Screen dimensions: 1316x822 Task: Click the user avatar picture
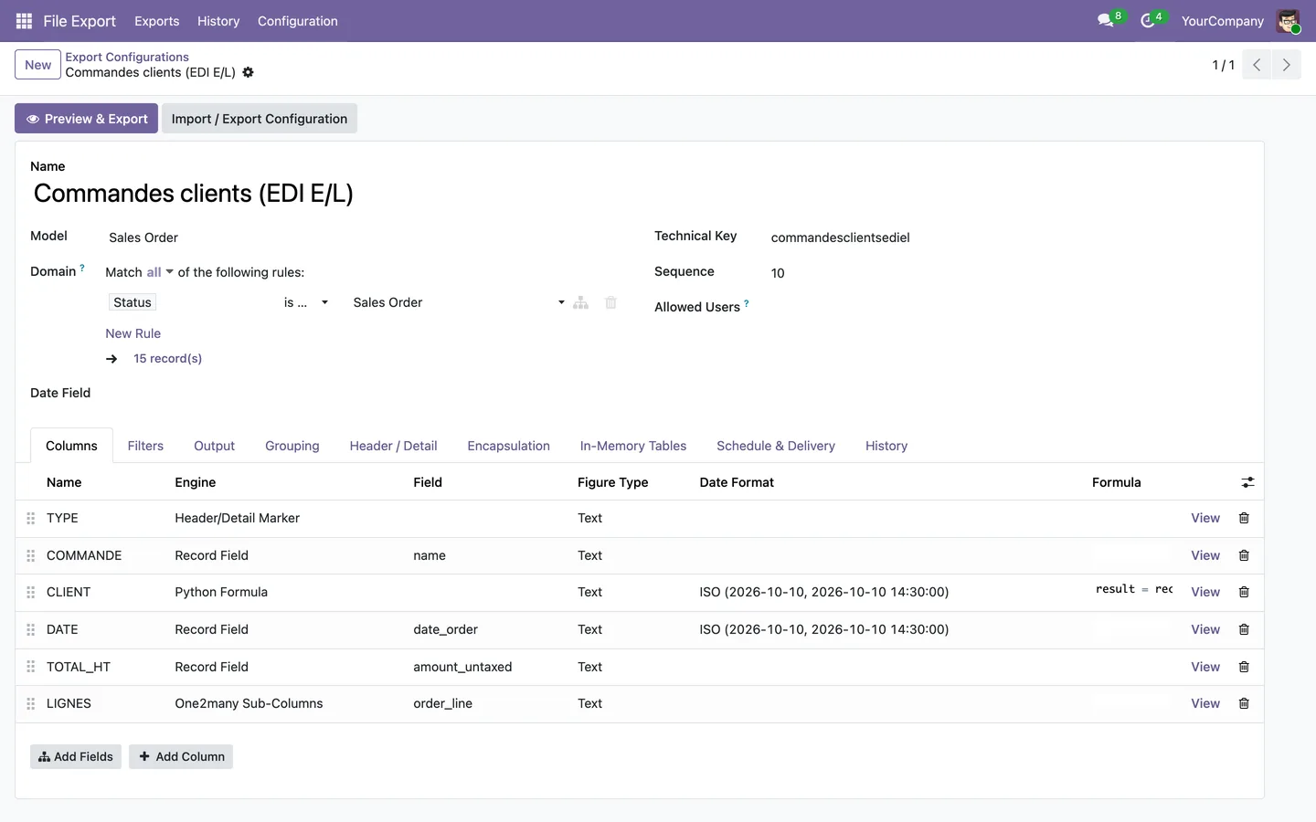[x=1288, y=21]
